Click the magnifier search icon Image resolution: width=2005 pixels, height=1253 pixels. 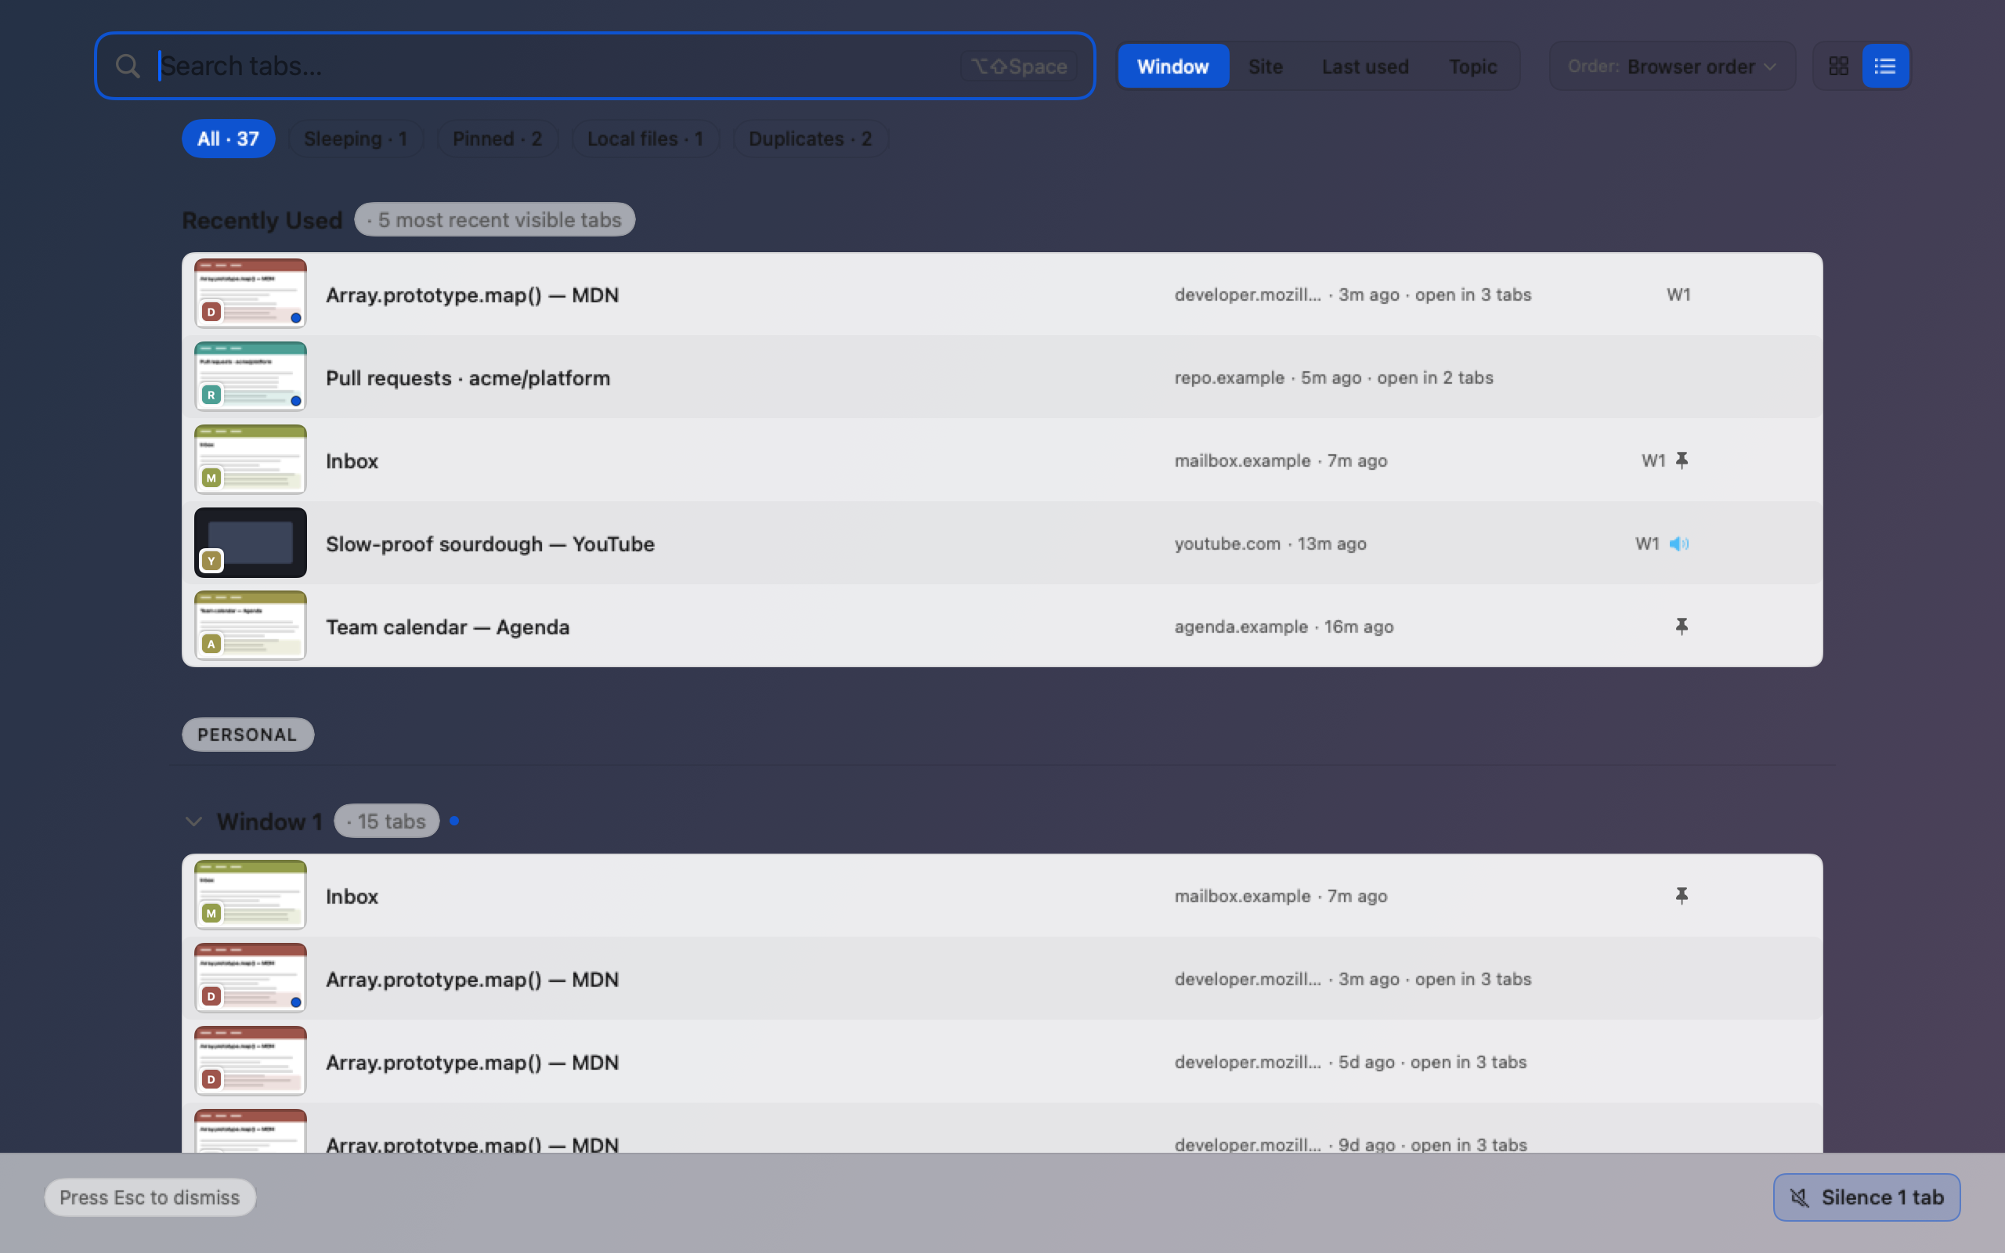tap(128, 67)
